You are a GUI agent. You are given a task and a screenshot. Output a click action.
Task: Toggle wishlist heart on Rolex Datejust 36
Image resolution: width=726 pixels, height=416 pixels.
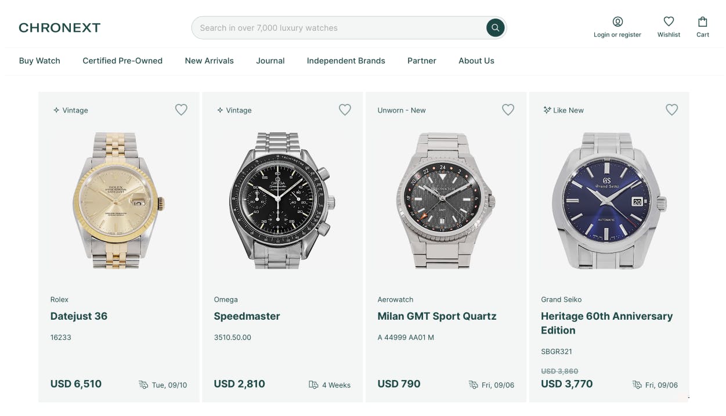tap(181, 110)
